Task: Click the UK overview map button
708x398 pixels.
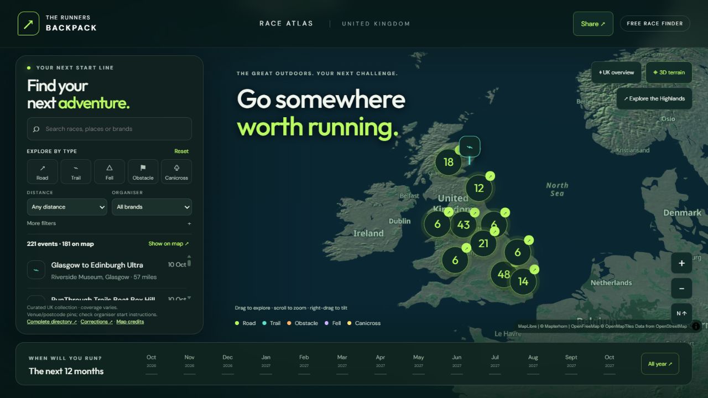Action: 616,72
